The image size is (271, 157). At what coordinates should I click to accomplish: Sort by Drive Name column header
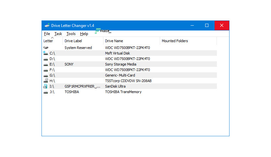132,41
